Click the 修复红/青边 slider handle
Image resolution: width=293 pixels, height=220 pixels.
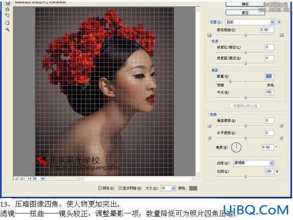[x=246, y=52]
